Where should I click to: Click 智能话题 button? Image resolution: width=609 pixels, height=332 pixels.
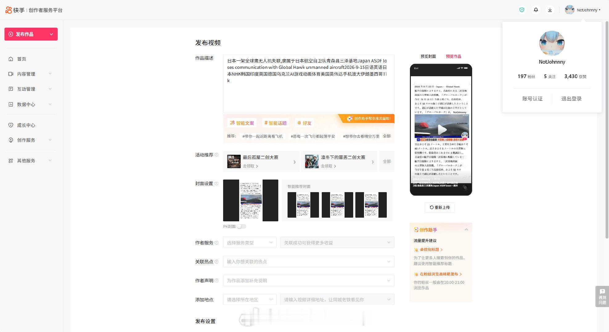click(x=276, y=123)
